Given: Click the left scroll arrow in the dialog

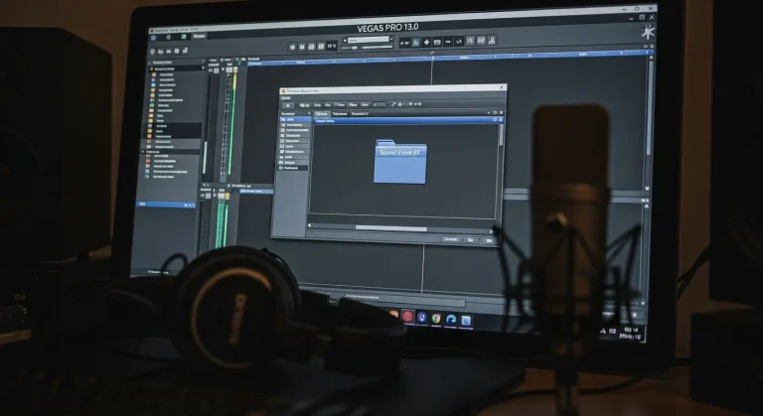Looking at the screenshot, I should click(310, 225).
